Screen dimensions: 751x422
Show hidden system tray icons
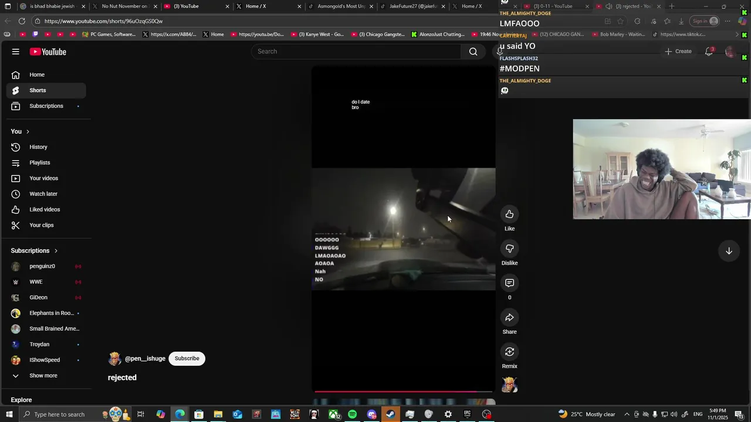coord(627,414)
